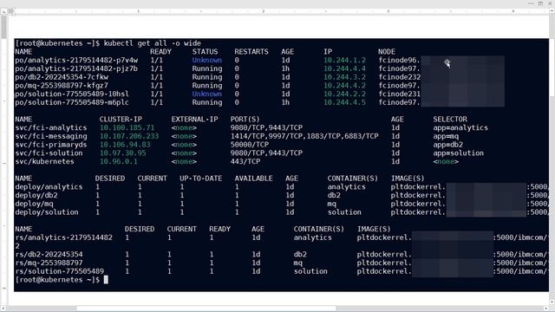Click cluster IP '10.107.206.233'
This screenshot has width=555, height=312.
pyautogui.click(x=129, y=136)
